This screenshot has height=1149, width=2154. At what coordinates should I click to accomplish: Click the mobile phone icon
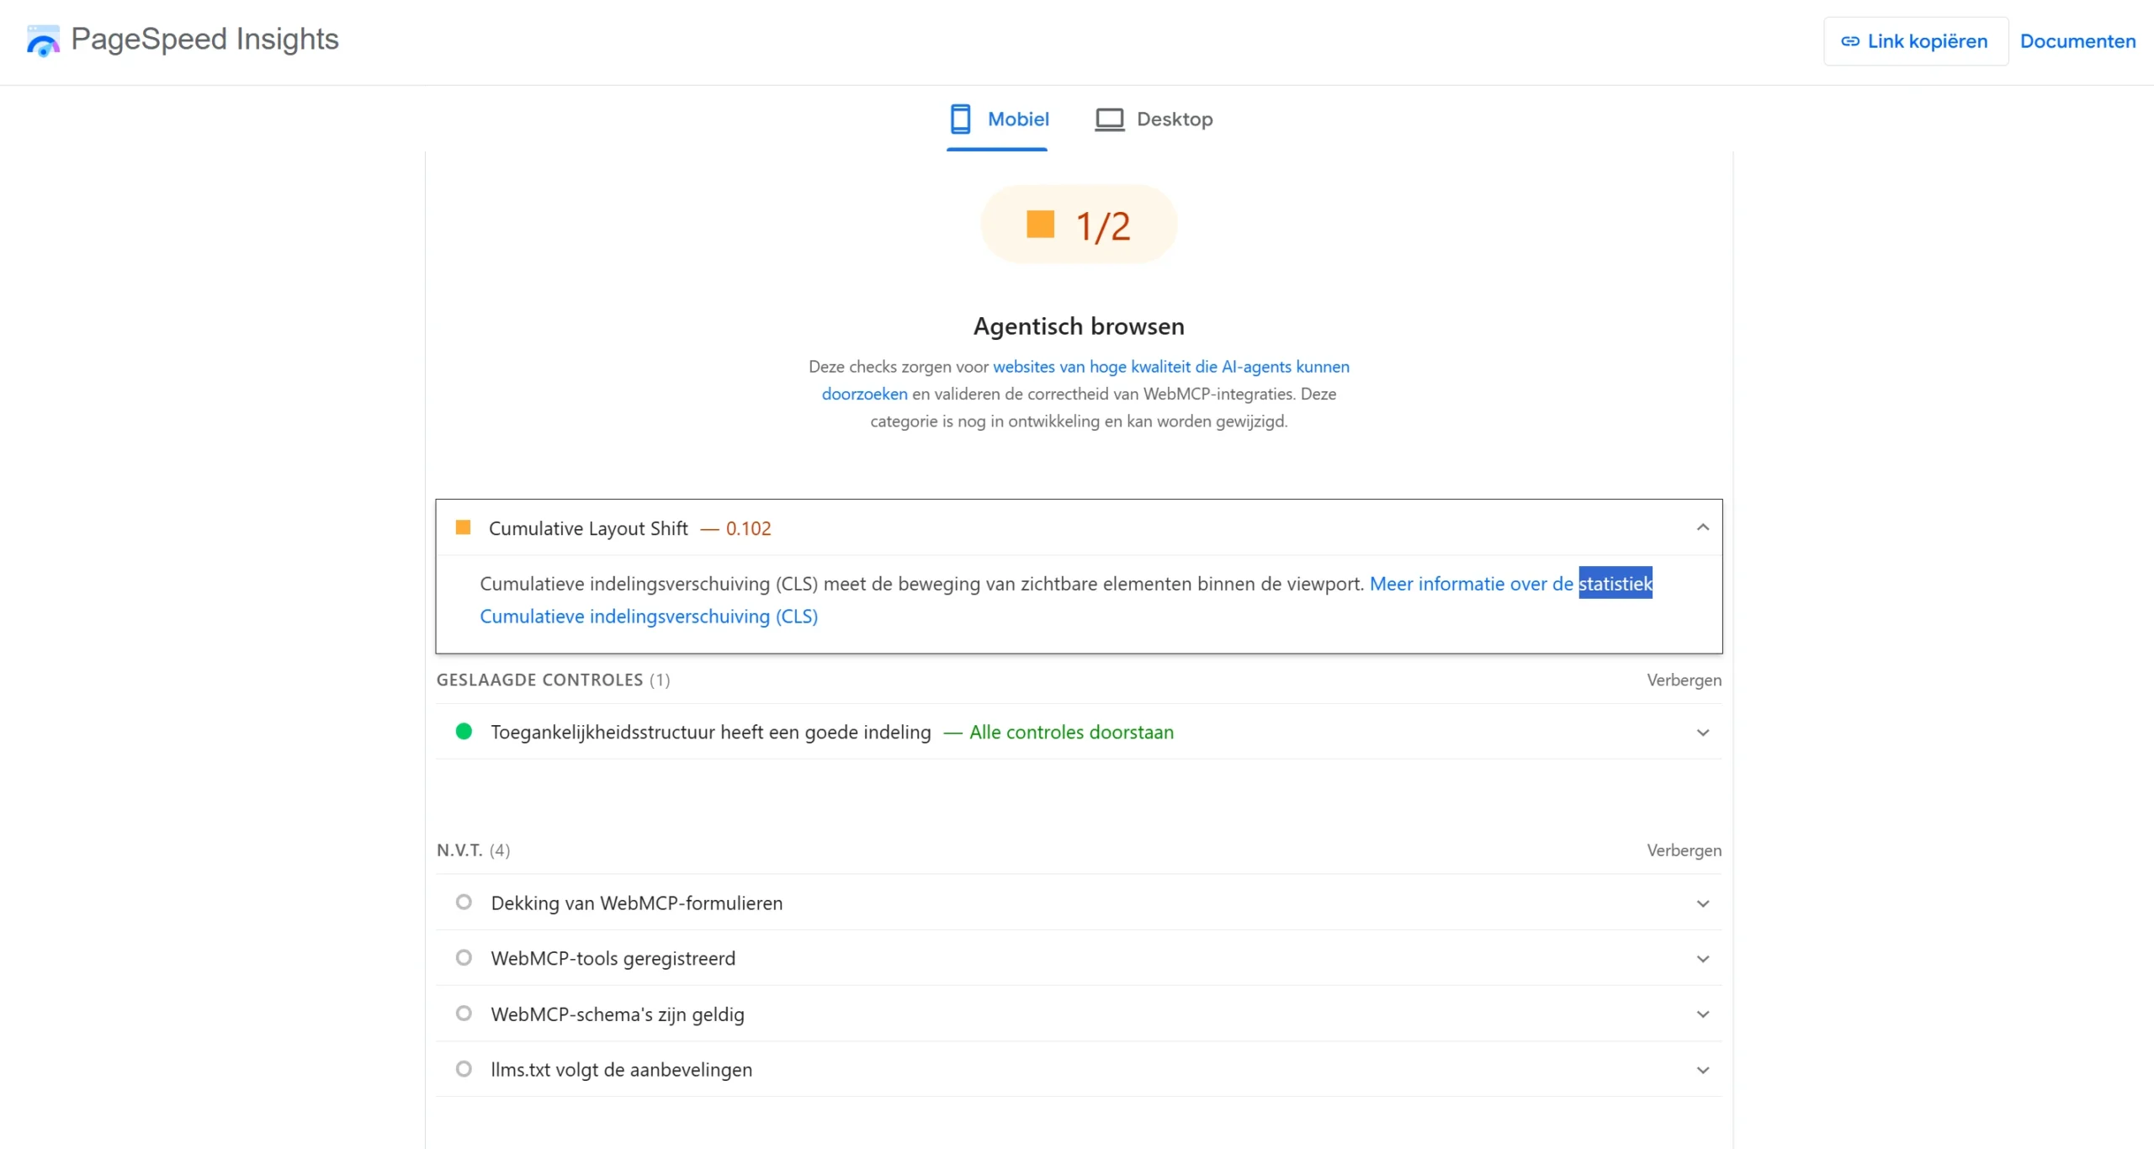[x=960, y=119]
